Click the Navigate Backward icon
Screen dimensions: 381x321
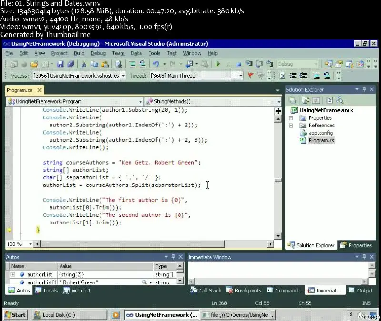[x=189, y=64]
